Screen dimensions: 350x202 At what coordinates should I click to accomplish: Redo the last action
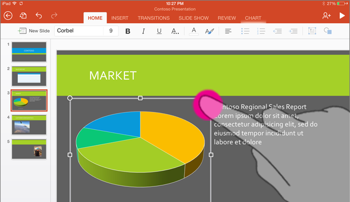54,16
